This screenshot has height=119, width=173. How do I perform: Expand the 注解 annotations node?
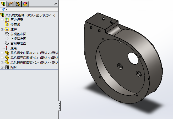tap(2, 29)
